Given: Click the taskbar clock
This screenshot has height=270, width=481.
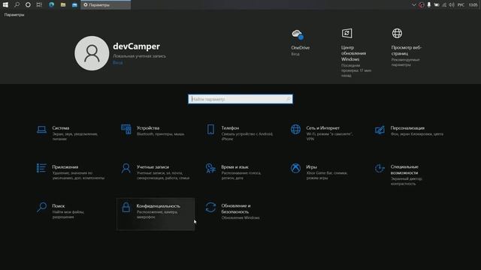Looking at the screenshot, I should 473,5.
